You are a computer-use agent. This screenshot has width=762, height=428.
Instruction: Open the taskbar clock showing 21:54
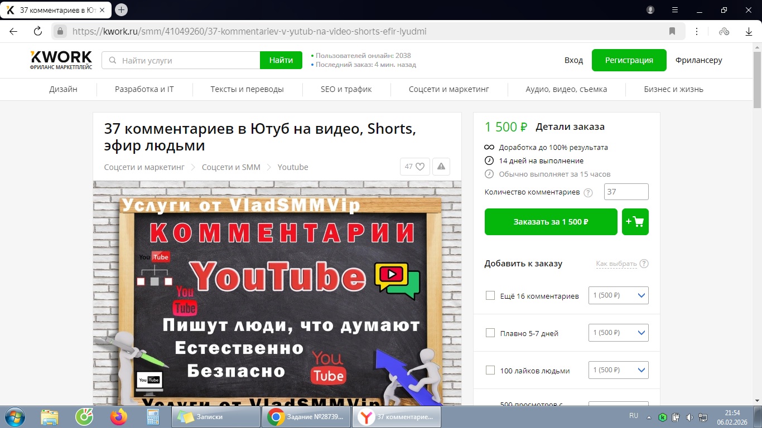coord(732,417)
